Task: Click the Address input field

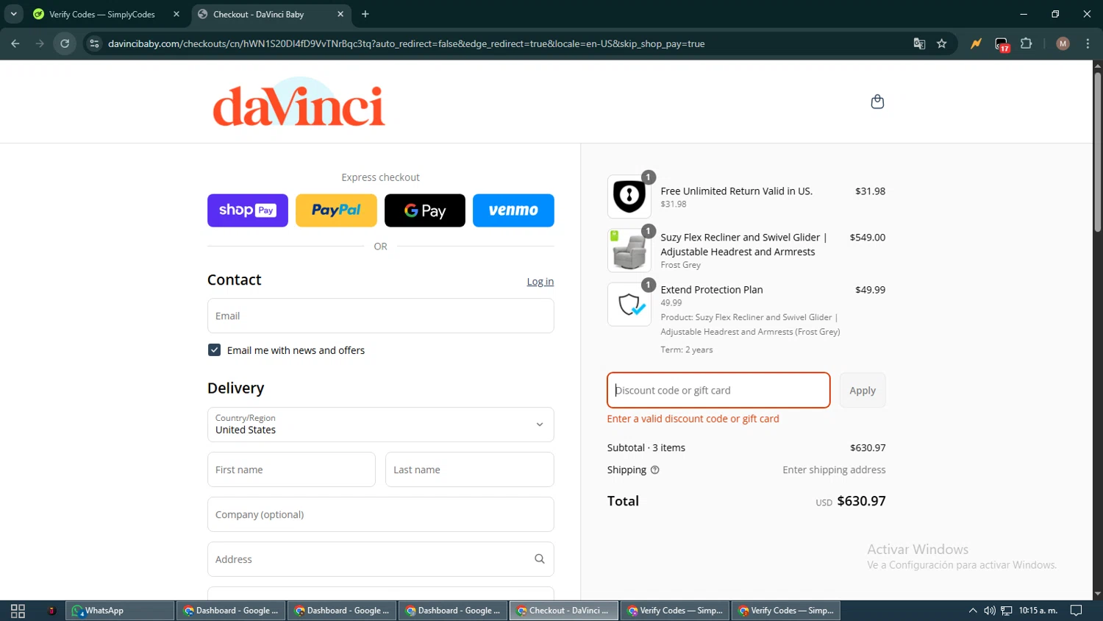Action: tap(381, 559)
